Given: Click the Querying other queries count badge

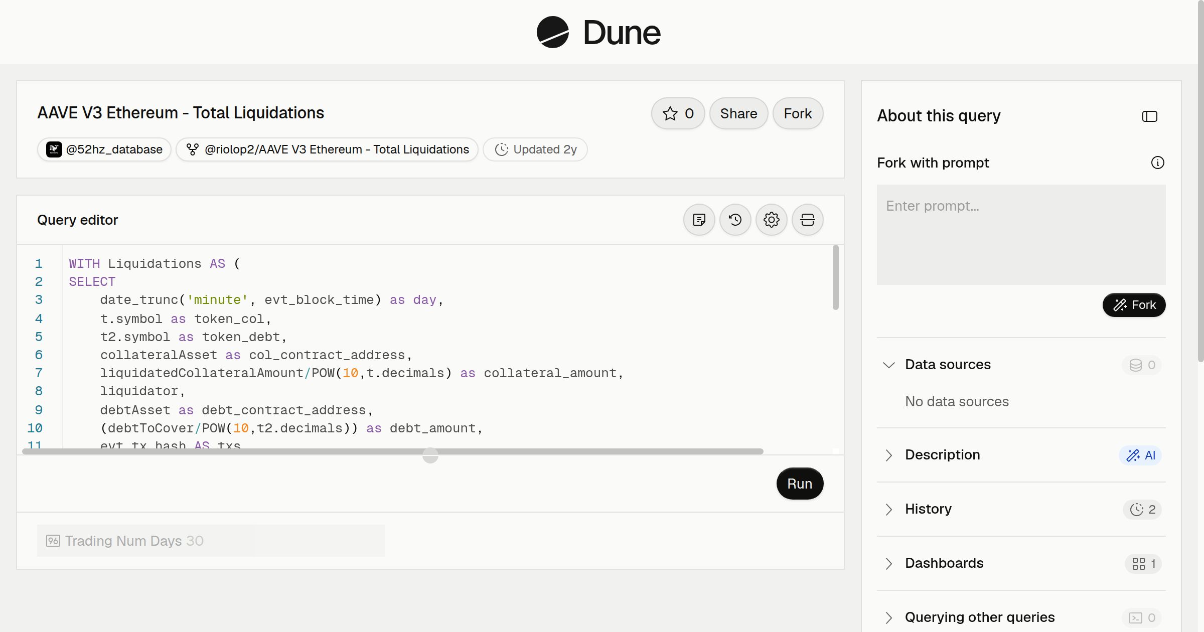Looking at the screenshot, I should point(1142,618).
